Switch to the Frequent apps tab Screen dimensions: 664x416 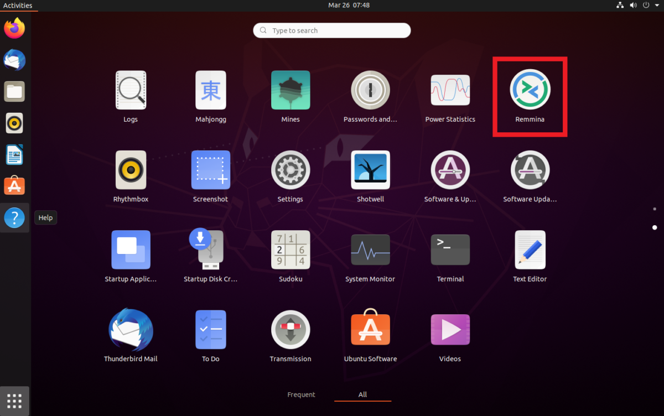tap(301, 394)
